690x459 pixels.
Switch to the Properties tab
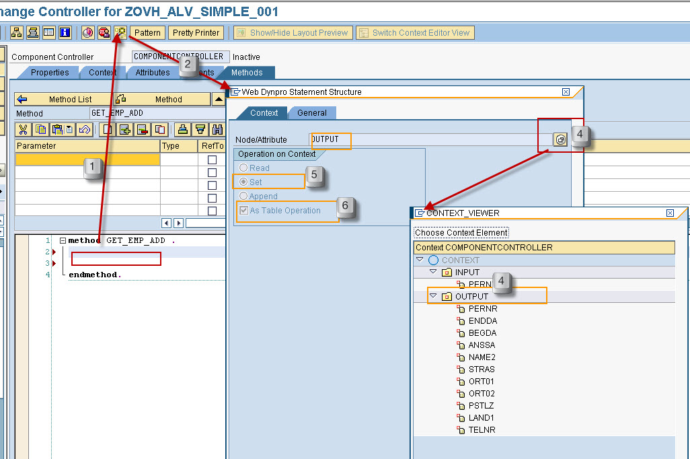(x=50, y=73)
